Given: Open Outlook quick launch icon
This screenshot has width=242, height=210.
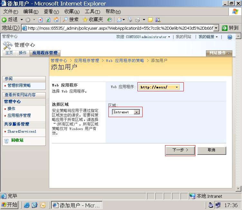Looking at the screenshot, I should click(43, 205).
